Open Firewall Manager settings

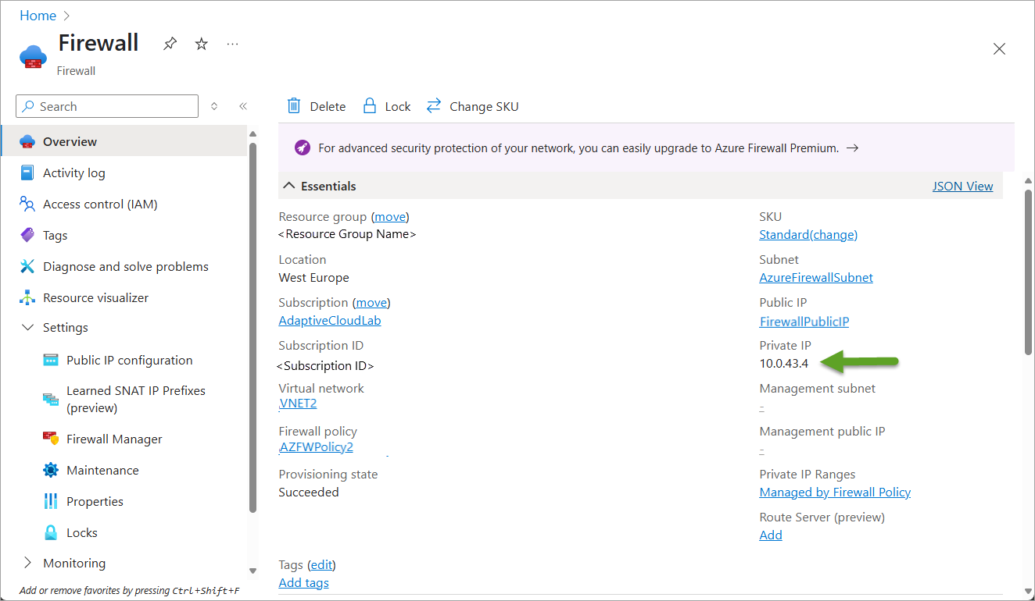click(x=114, y=439)
